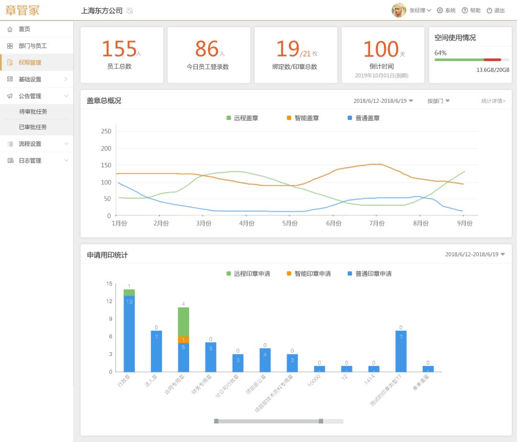The height and width of the screenshot is (442, 517).
Task: Click the 9月份 axis label
Action: pos(465,224)
